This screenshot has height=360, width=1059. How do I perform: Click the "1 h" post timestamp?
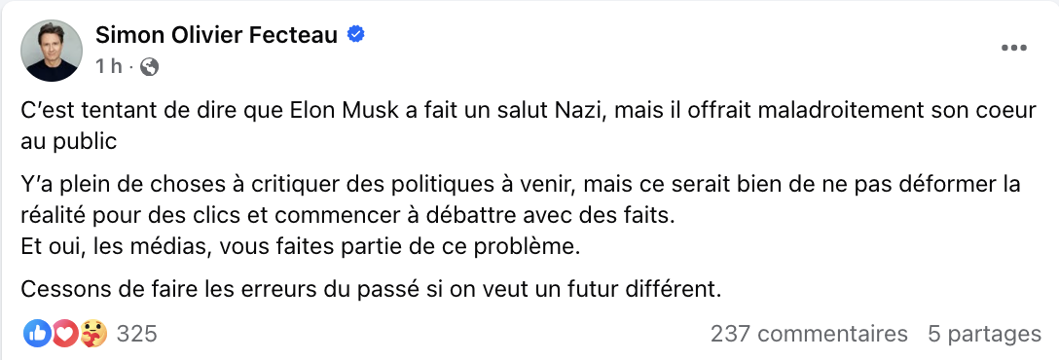tap(108, 66)
